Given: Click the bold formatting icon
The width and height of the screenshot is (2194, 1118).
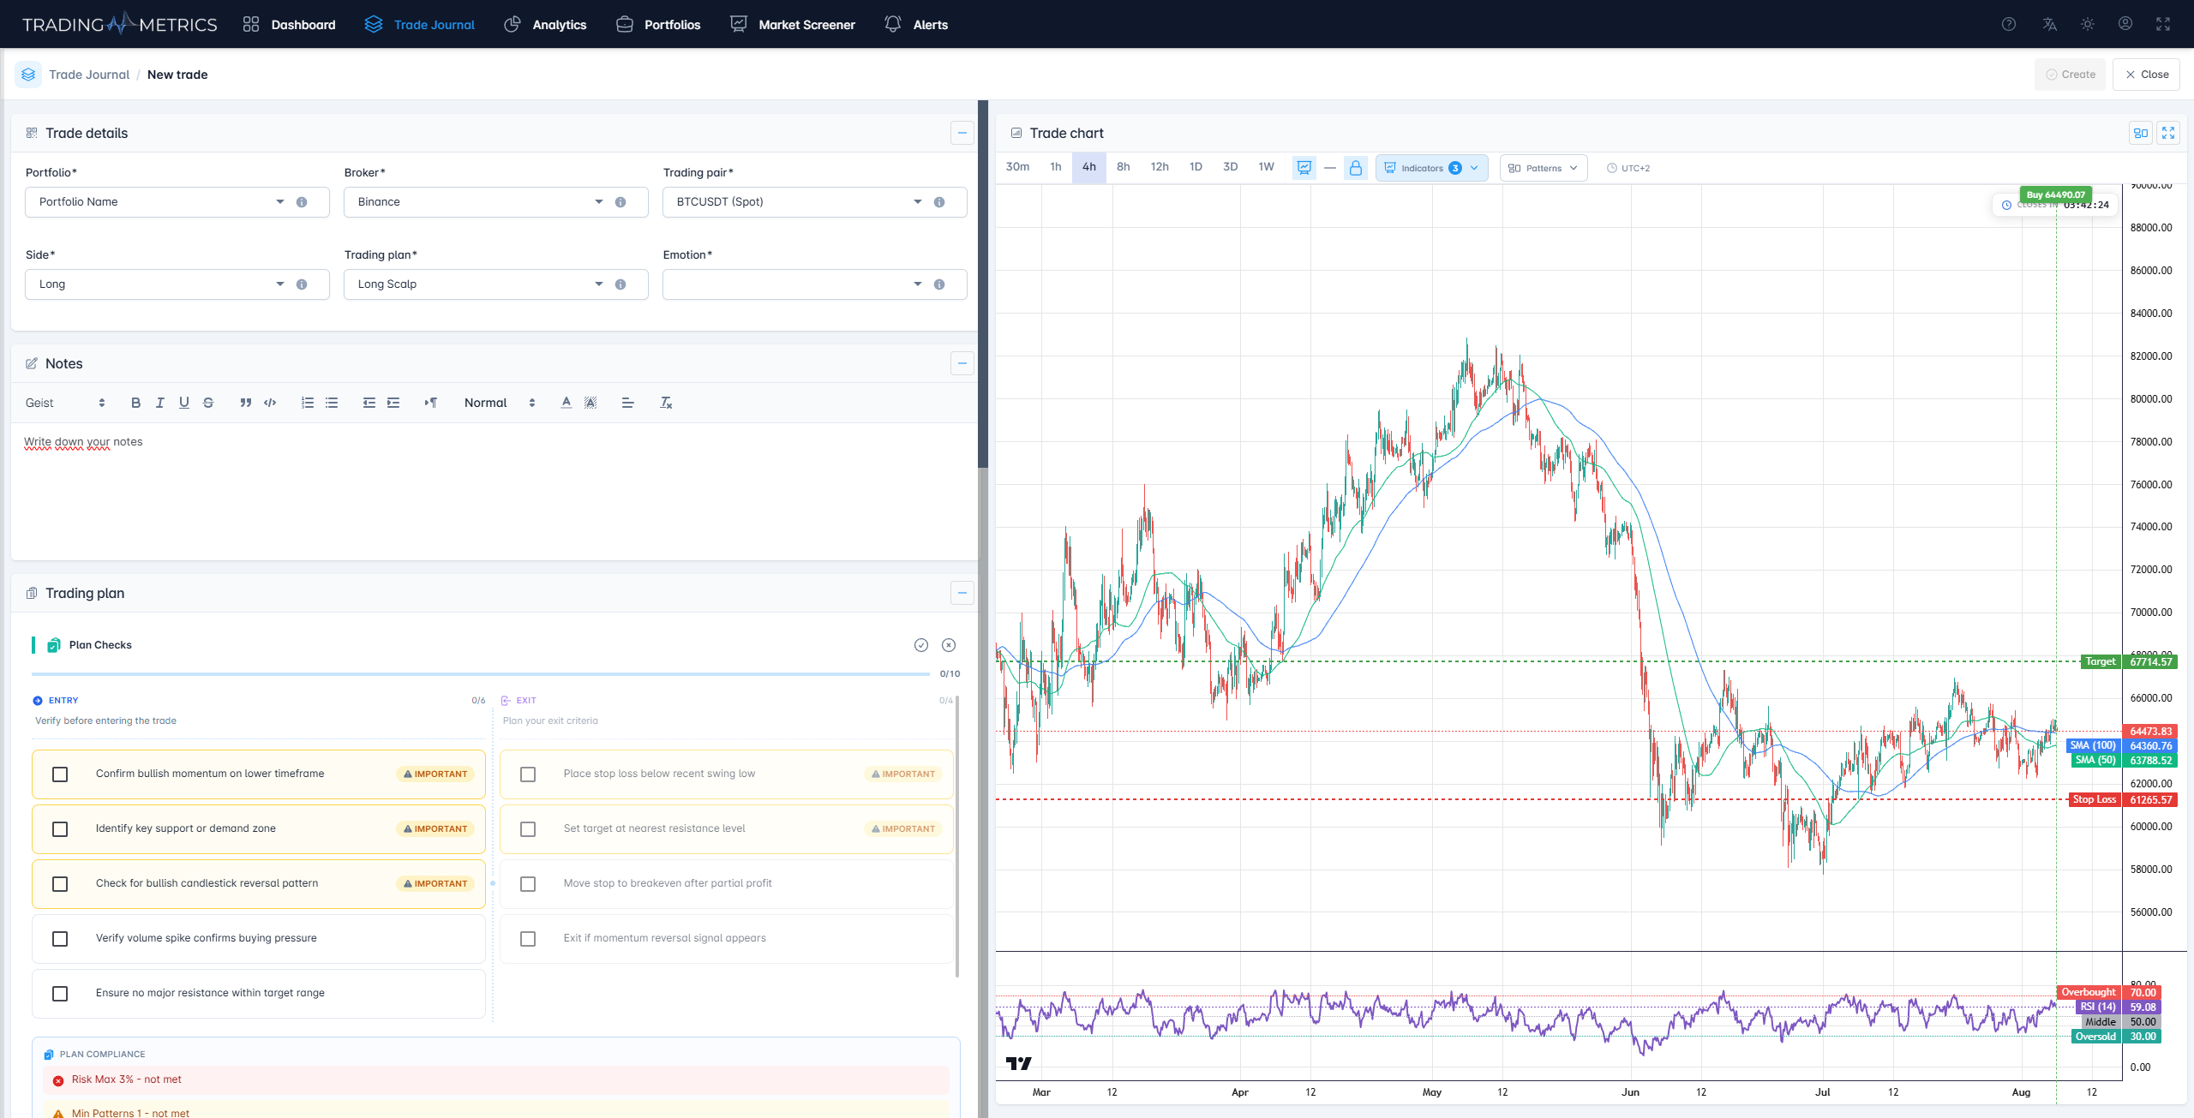Looking at the screenshot, I should [135, 403].
